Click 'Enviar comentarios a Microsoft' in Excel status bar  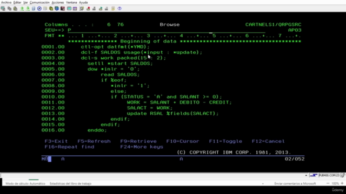tap(295, 183)
